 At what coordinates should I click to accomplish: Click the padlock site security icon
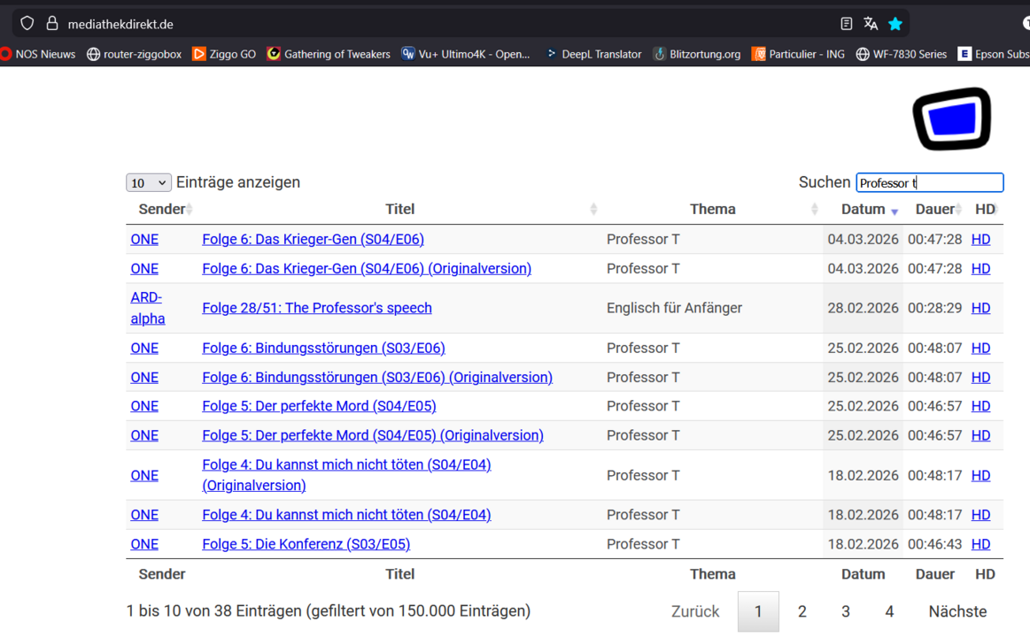52,23
